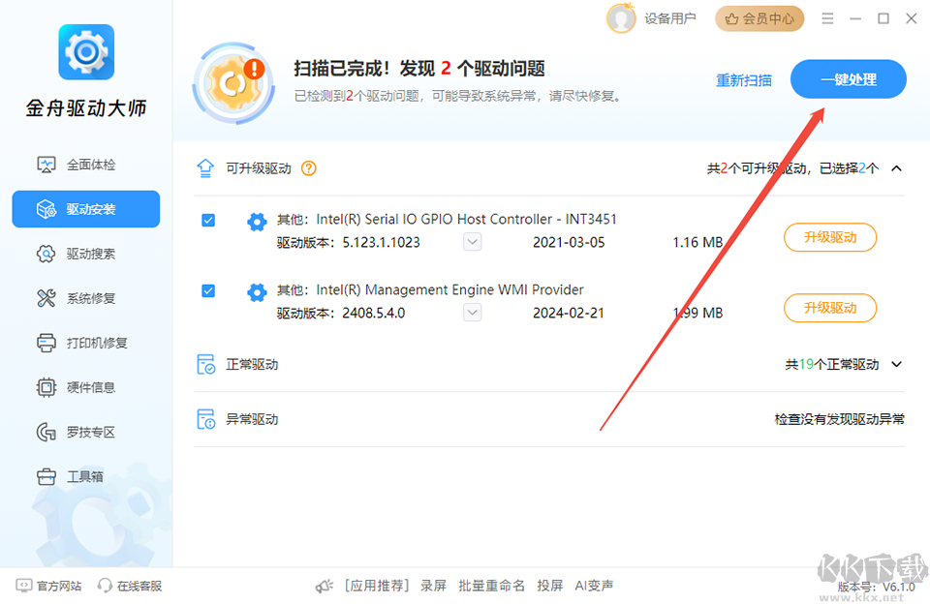Click the 打印机修复 printer icon

[46, 343]
